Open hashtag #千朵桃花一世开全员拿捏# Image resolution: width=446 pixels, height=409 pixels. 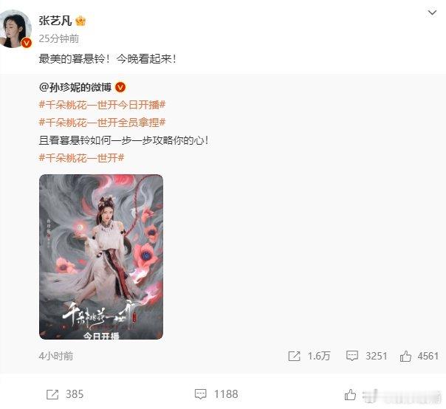(x=102, y=123)
